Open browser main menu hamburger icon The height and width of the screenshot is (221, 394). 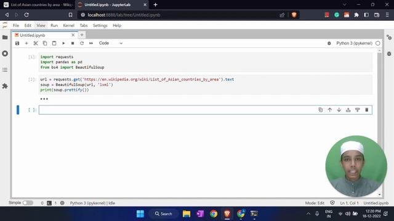point(387,15)
